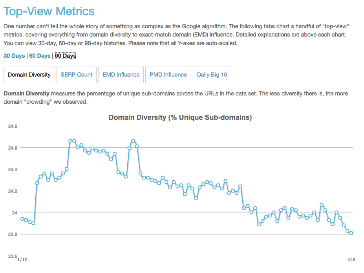Screen dimensions: 364x273
Task: Switch to the SERP Count tab
Action: 77,75
